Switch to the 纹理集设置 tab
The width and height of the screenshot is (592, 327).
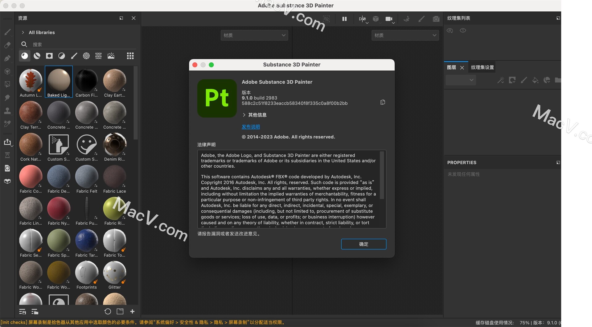482,67
